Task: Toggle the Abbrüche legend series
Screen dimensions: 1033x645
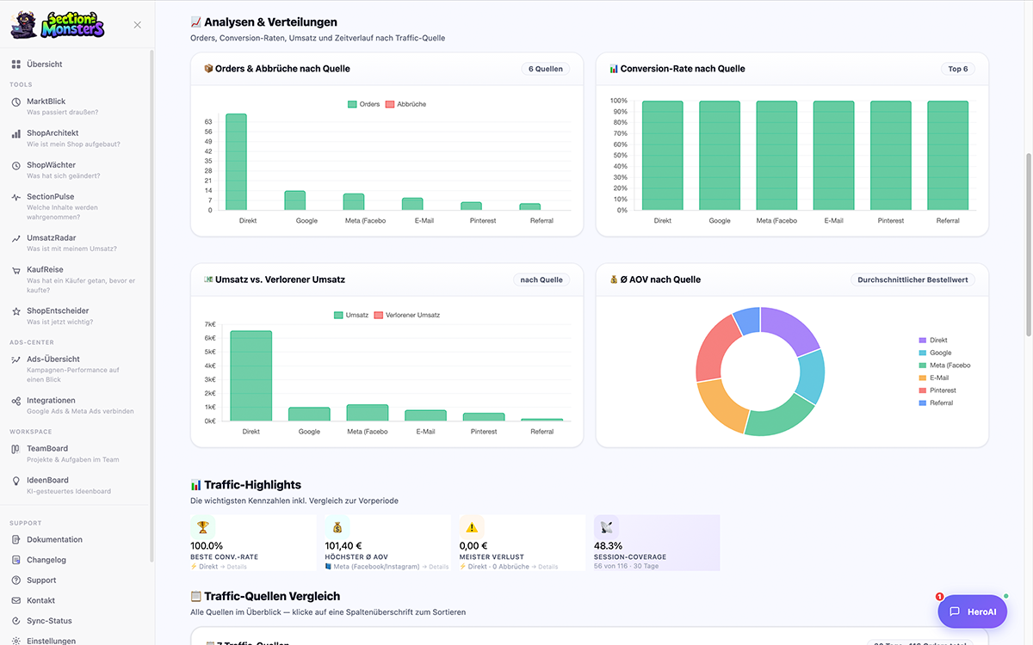Action: [405, 104]
